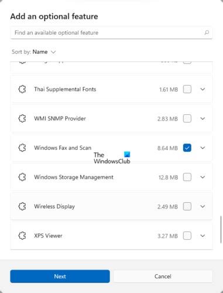Screen dimensions: 223x293
Task: Click the 1.61 MB size value
Action: (169, 90)
